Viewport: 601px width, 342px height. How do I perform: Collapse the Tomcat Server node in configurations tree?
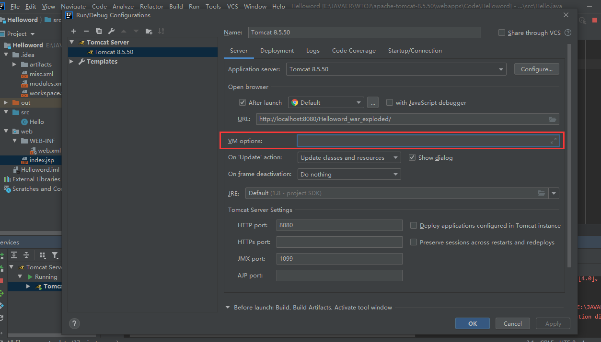point(72,43)
